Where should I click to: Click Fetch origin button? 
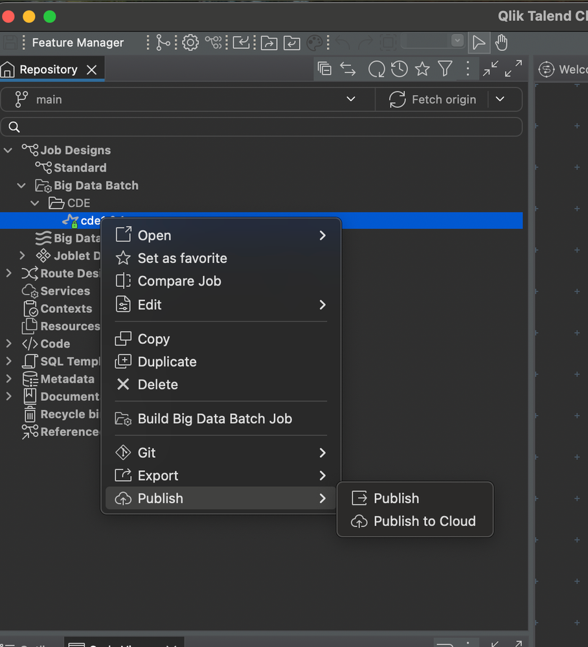[x=432, y=100]
